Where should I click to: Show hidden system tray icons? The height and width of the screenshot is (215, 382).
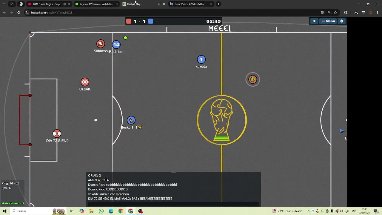click(x=308, y=211)
